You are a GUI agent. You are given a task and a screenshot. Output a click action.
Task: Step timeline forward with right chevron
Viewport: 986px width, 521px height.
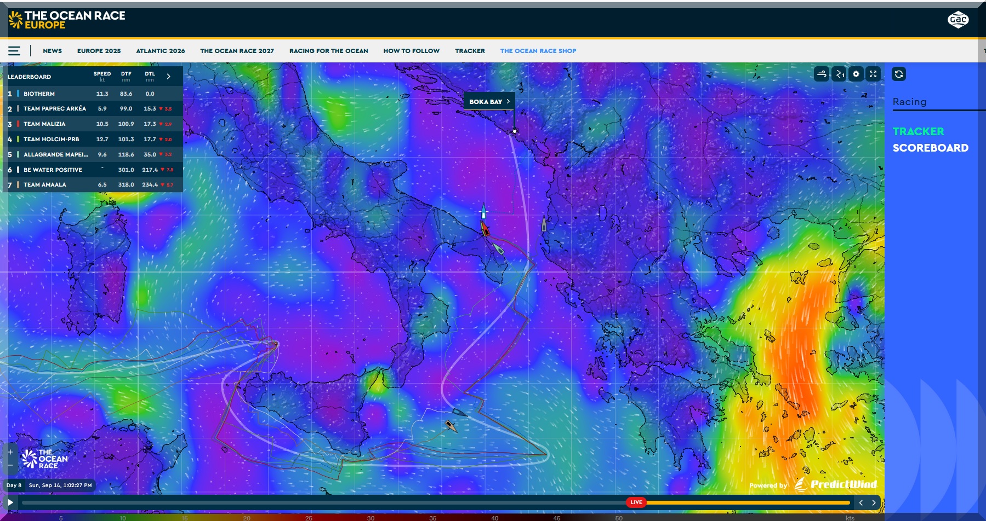874,502
